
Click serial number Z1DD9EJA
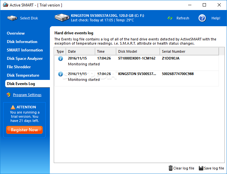(x=171, y=58)
